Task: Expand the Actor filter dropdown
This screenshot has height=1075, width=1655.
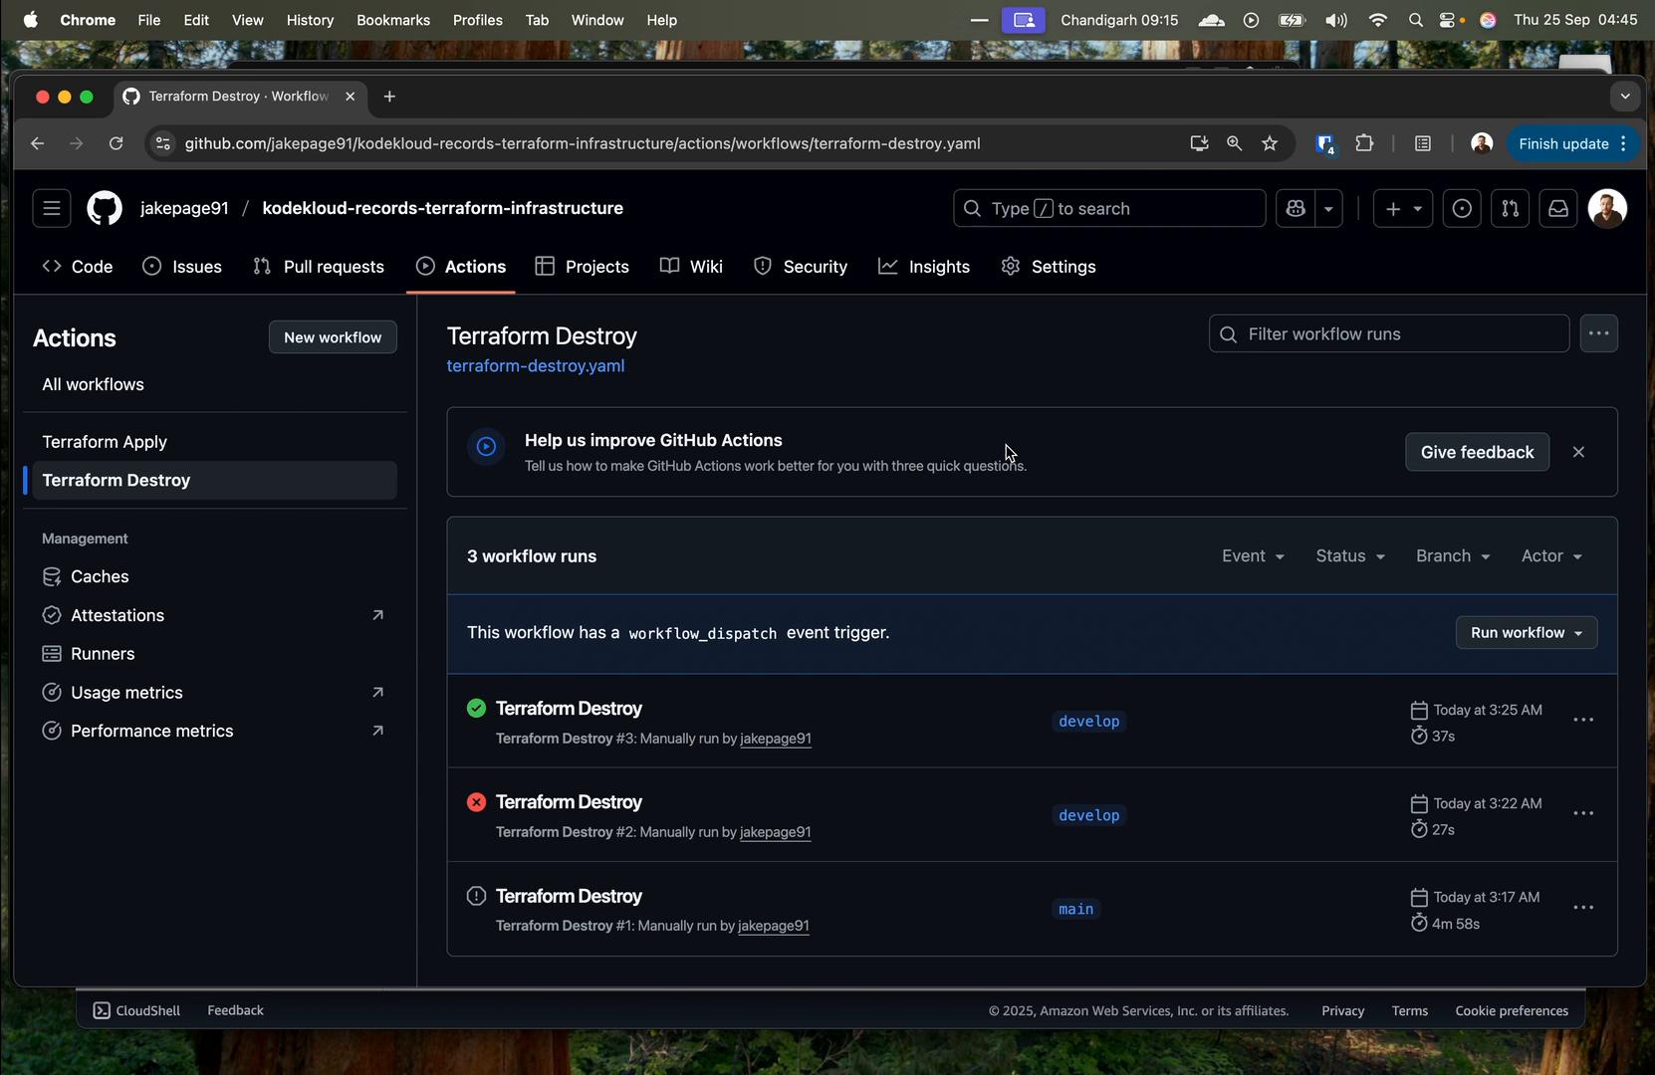Action: pyautogui.click(x=1551, y=555)
